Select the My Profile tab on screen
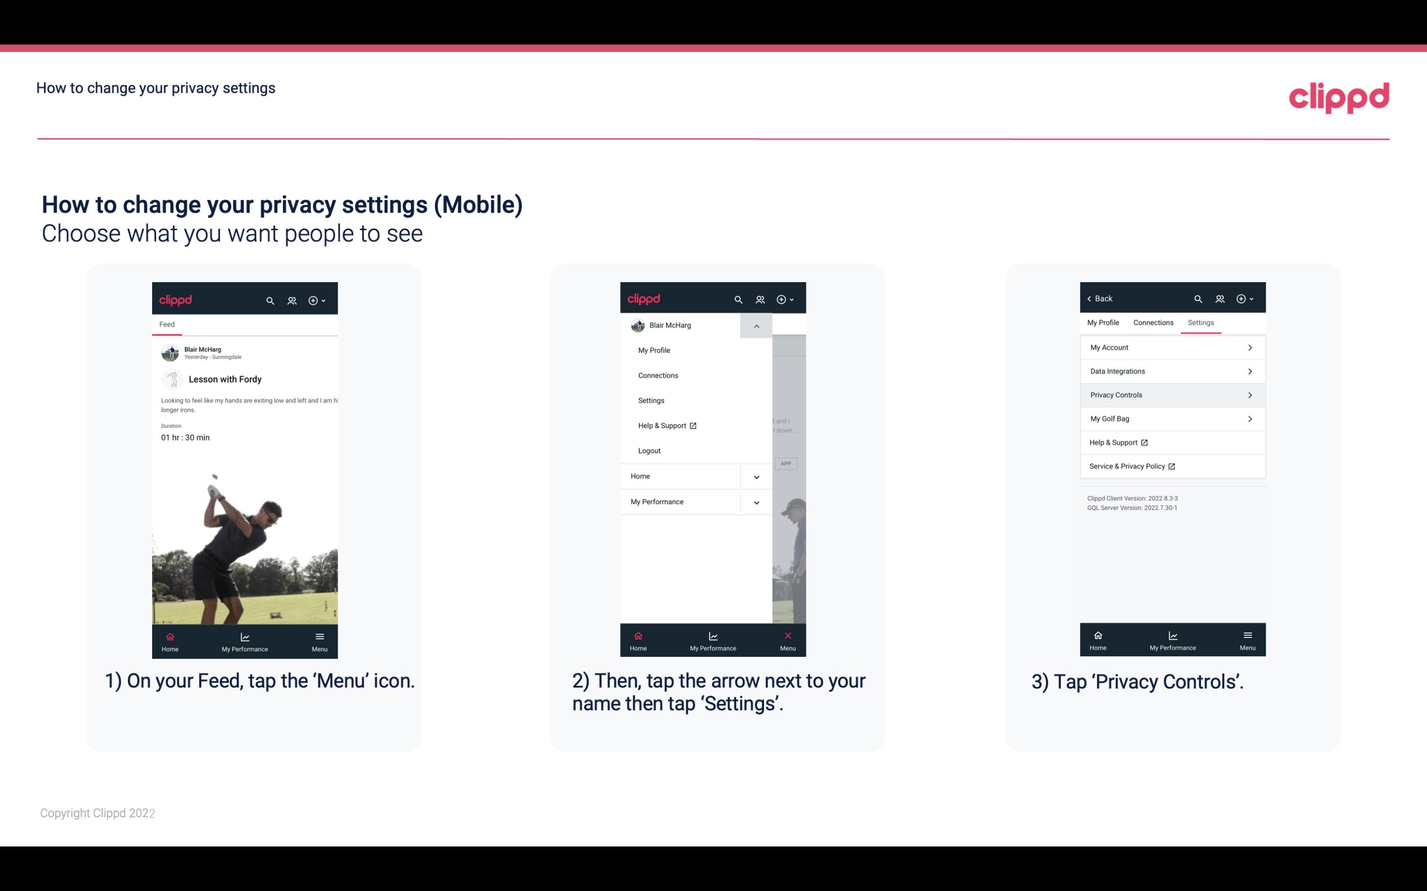1427x891 pixels. coord(1105,322)
